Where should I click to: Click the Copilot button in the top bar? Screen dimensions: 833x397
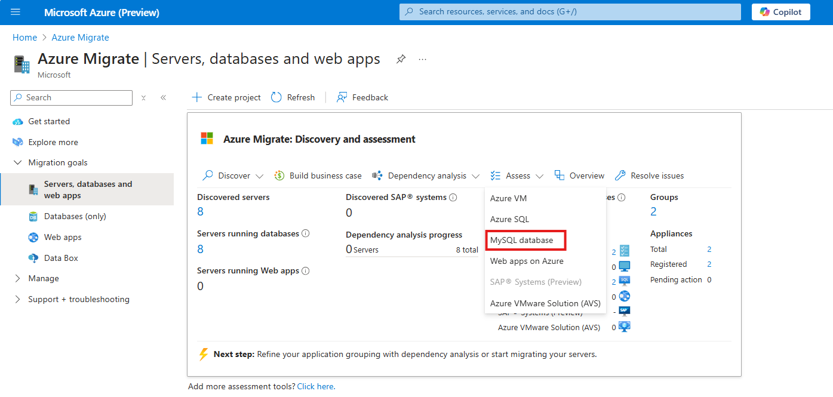[780, 11]
